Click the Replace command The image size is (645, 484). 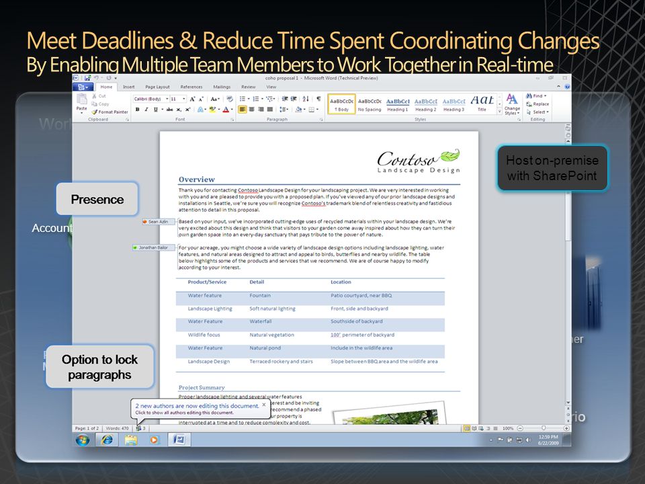click(x=537, y=104)
